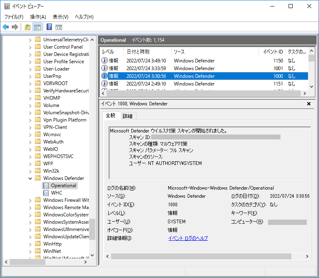The image size is (319, 278).
Task: Click the tree pane scroll down arrow
Action: click(x=92, y=255)
